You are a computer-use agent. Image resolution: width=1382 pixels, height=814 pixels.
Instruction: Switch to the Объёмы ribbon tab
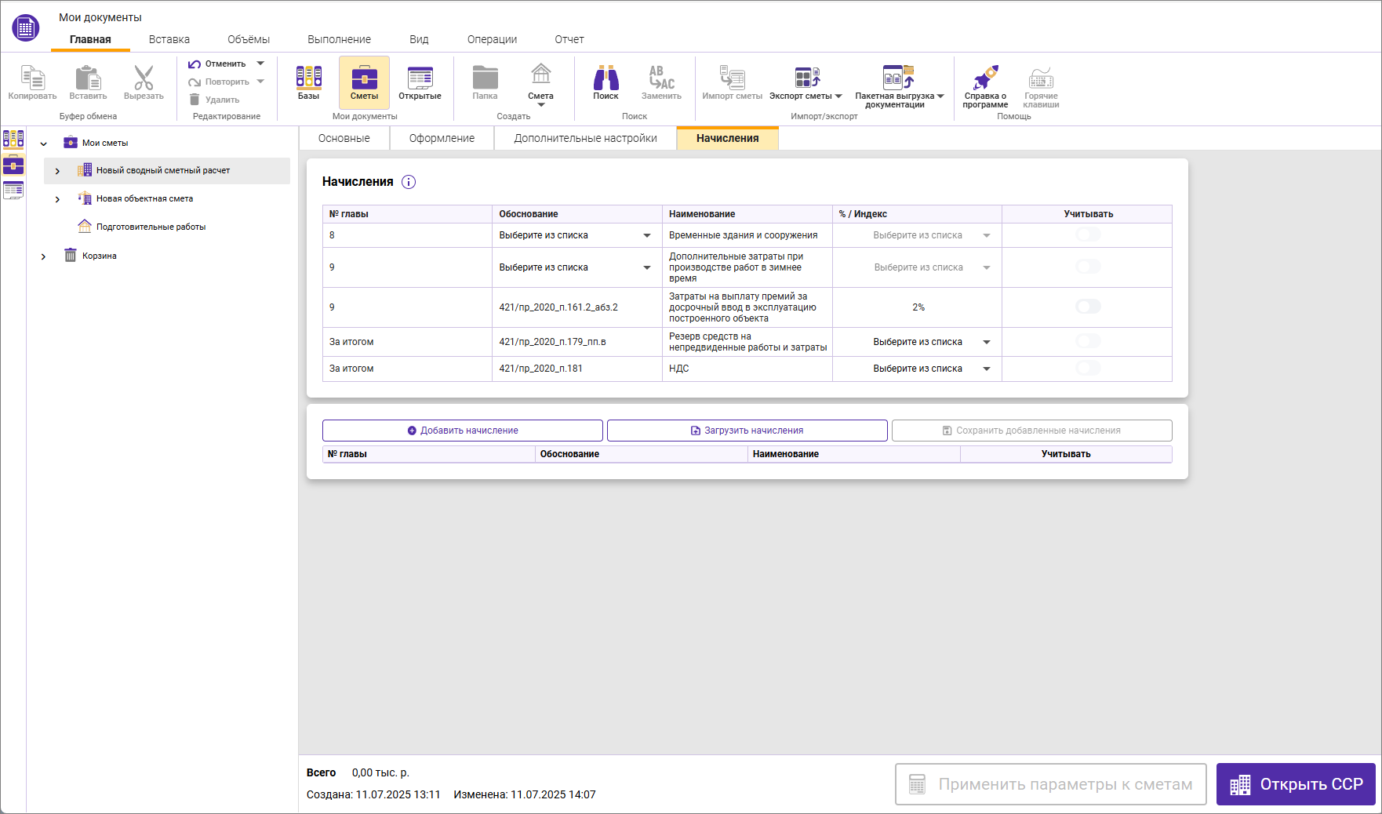248,39
